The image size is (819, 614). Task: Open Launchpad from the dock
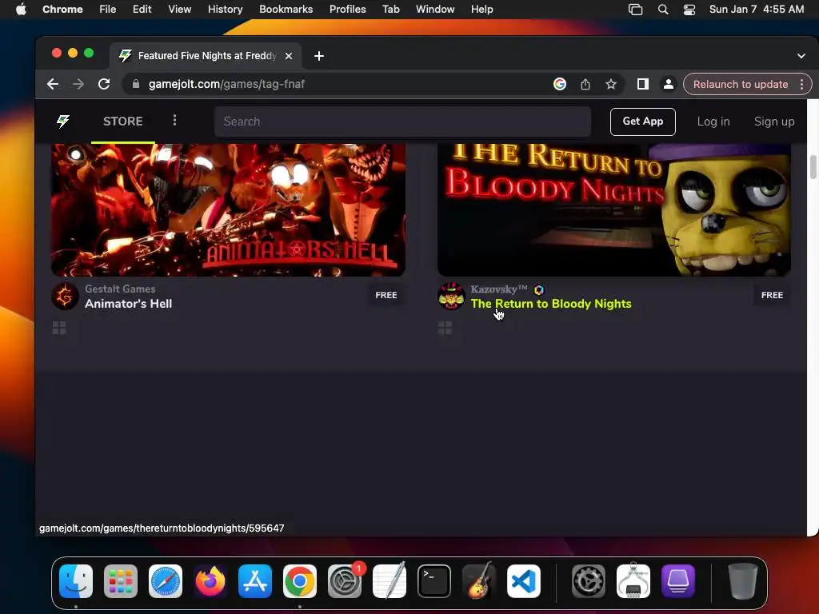point(121,580)
